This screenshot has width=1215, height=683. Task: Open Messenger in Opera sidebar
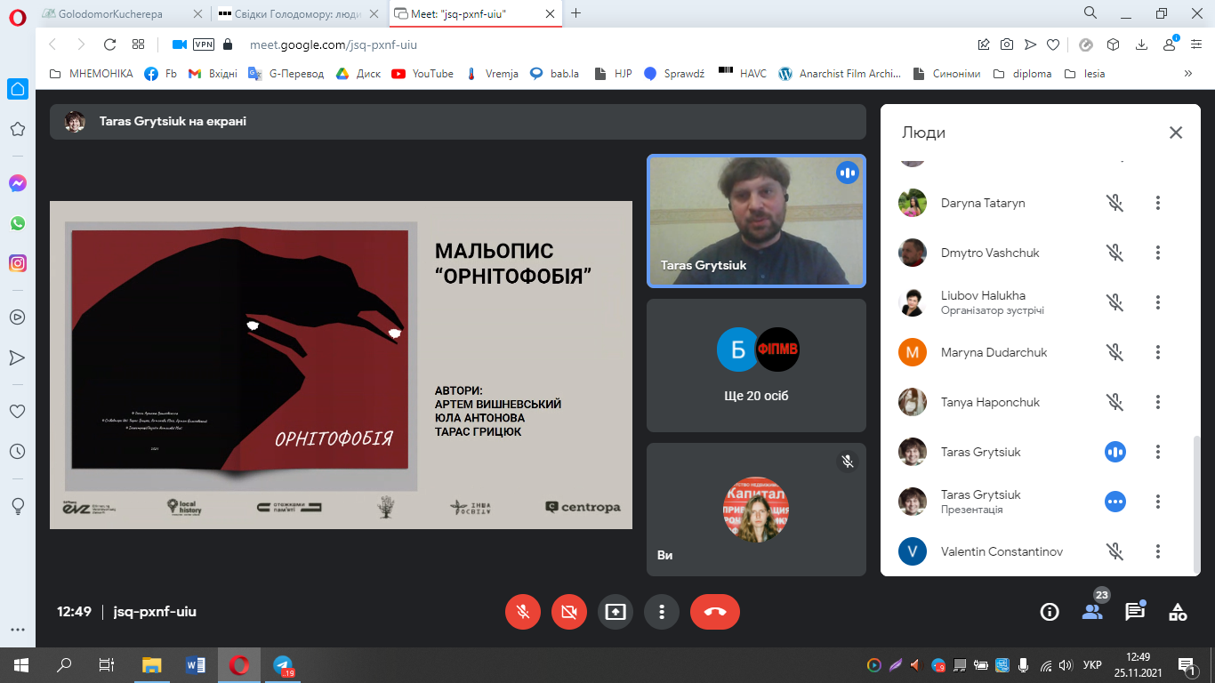[x=17, y=183]
